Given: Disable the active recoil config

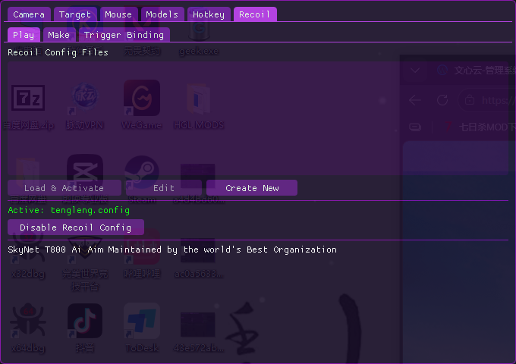Looking at the screenshot, I should click(x=75, y=227).
